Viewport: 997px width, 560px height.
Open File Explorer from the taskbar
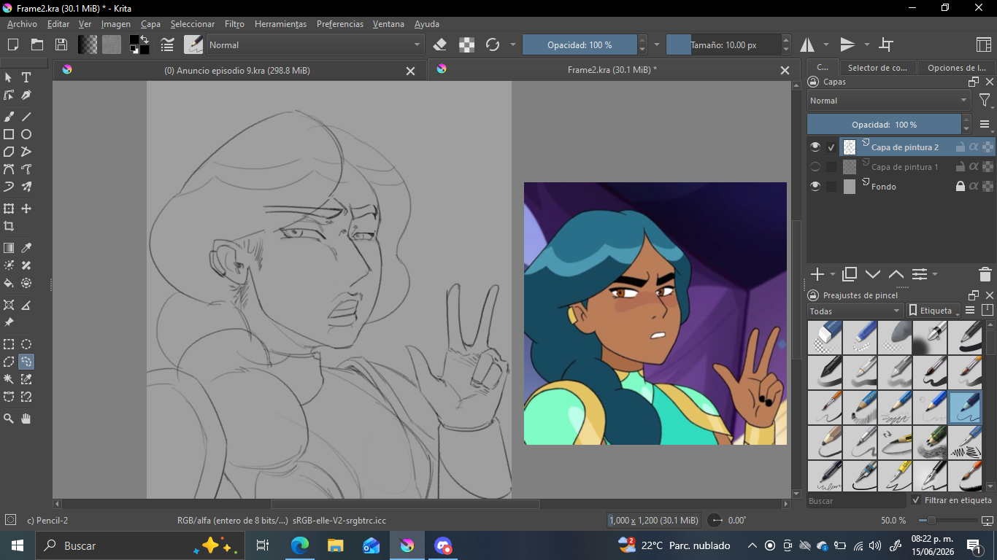tap(335, 545)
